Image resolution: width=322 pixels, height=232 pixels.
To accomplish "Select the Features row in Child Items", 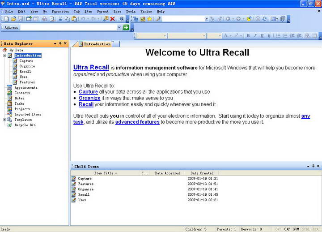I will click(86, 184).
